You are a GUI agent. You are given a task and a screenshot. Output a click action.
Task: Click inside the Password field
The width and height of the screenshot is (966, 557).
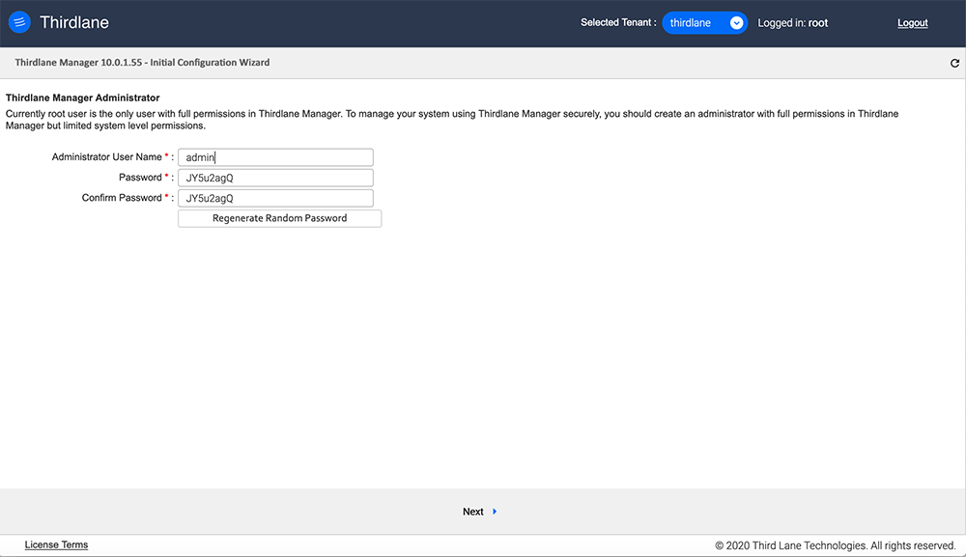click(275, 178)
